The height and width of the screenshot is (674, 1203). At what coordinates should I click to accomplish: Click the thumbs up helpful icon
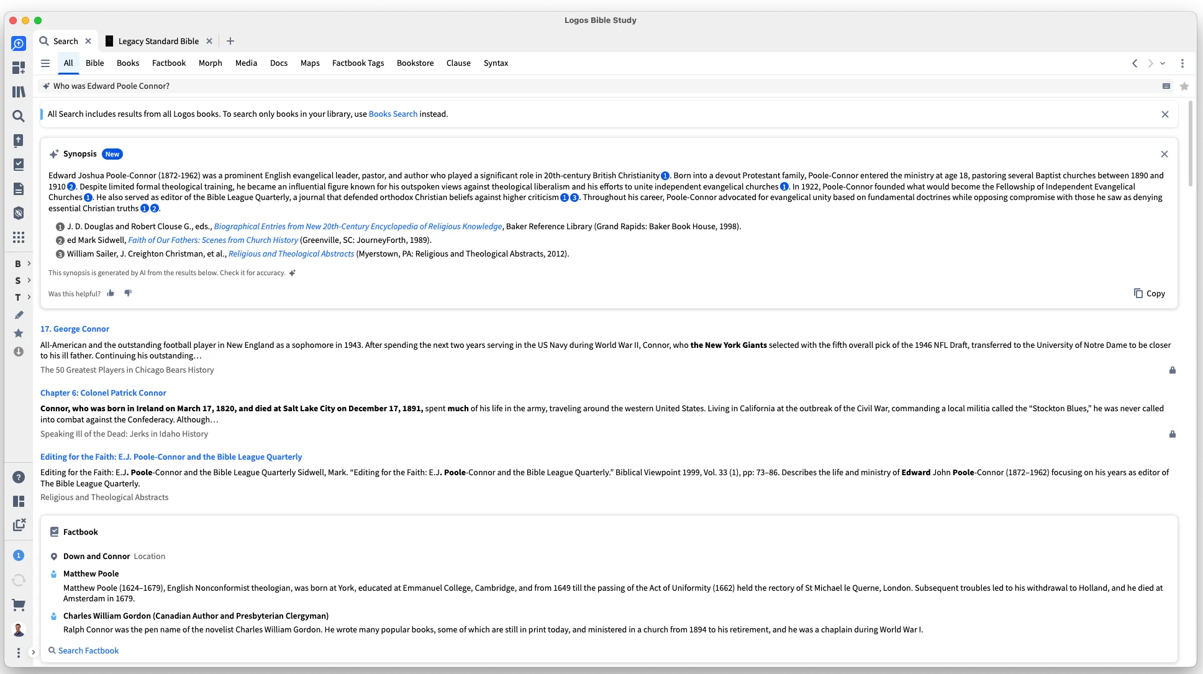point(111,293)
